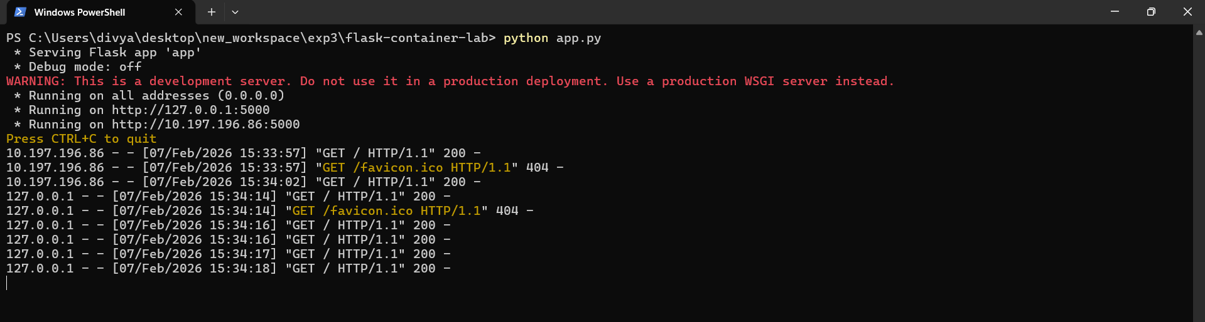Click the blinking cursor on the empty line
The height and width of the screenshot is (322, 1205).
(x=8, y=283)
